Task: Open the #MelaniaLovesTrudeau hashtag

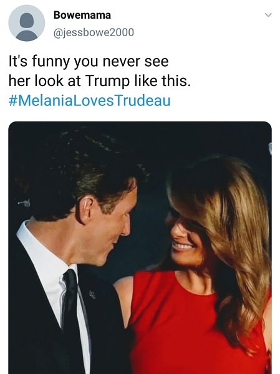Action: [x=90, y=100]
